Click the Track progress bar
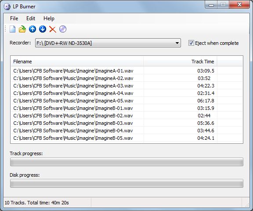This screenshot has height=211, width=253. tap(126, 162)
